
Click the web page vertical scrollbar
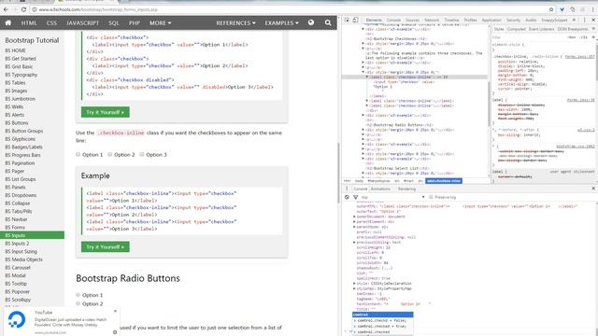[x=338, y=174]
